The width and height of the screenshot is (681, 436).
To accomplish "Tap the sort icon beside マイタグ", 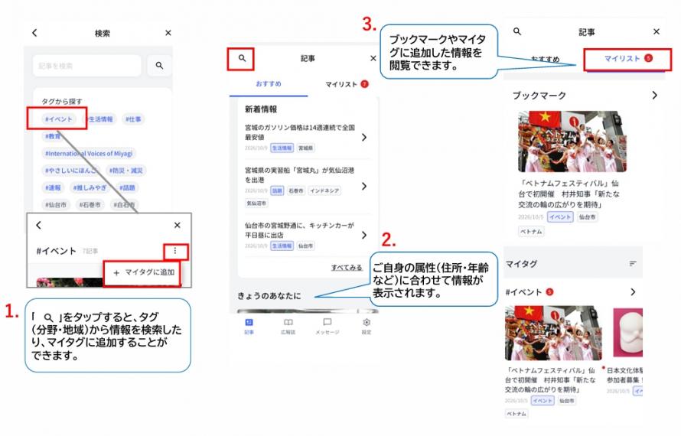I will [x=633, y=264].
